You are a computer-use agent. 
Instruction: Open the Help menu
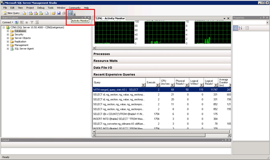[87, 8]
